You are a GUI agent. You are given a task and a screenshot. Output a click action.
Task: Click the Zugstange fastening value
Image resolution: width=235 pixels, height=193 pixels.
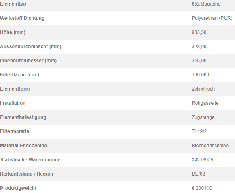(203, 117)
